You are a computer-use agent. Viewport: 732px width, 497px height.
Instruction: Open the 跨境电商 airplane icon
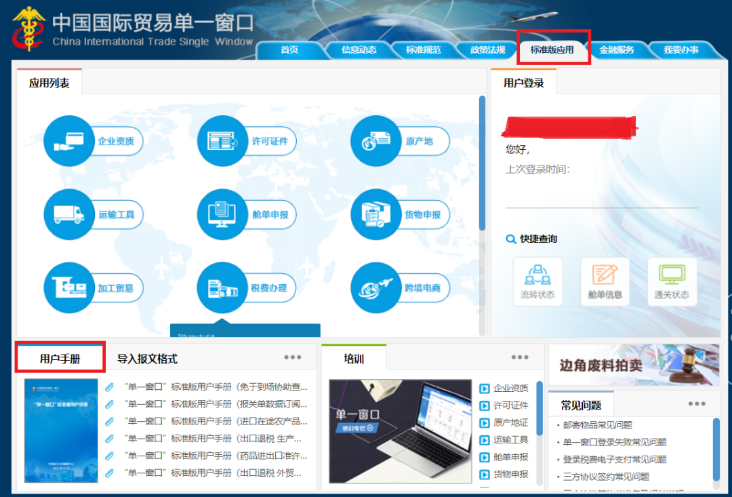point(376,287)
